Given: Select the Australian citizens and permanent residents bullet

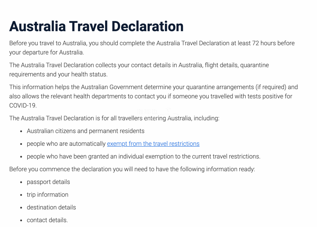Looking at the screenshot, I should 85,131.
